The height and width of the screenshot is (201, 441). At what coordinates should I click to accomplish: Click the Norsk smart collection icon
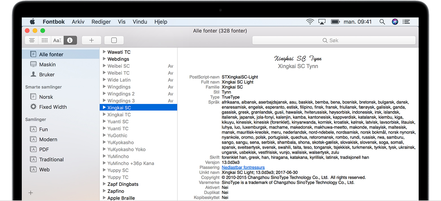33,97
